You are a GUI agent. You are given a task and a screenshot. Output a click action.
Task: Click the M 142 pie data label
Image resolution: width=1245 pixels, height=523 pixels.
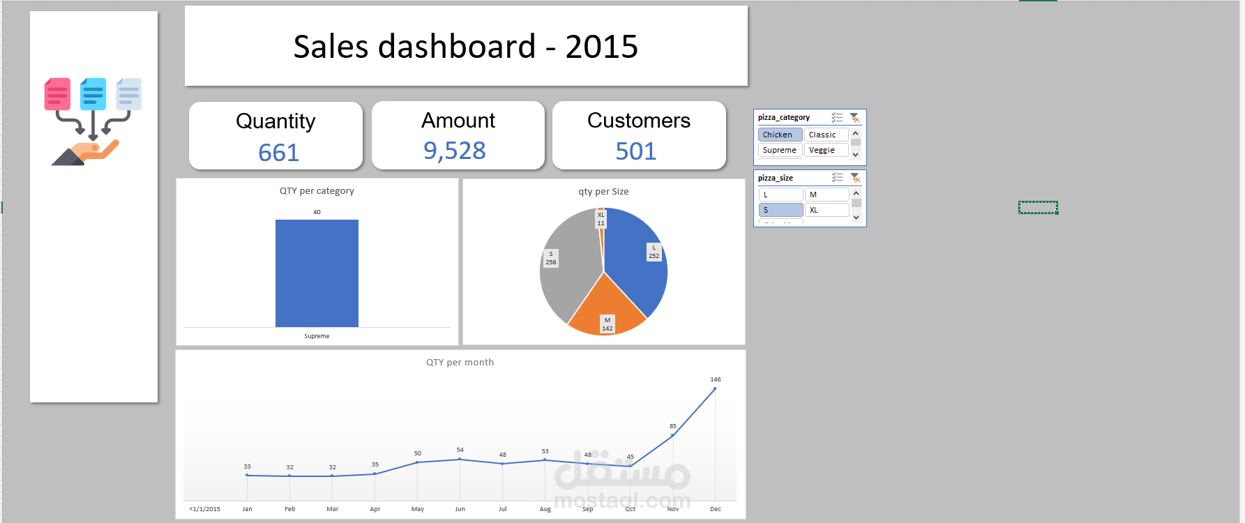point(608,324)
